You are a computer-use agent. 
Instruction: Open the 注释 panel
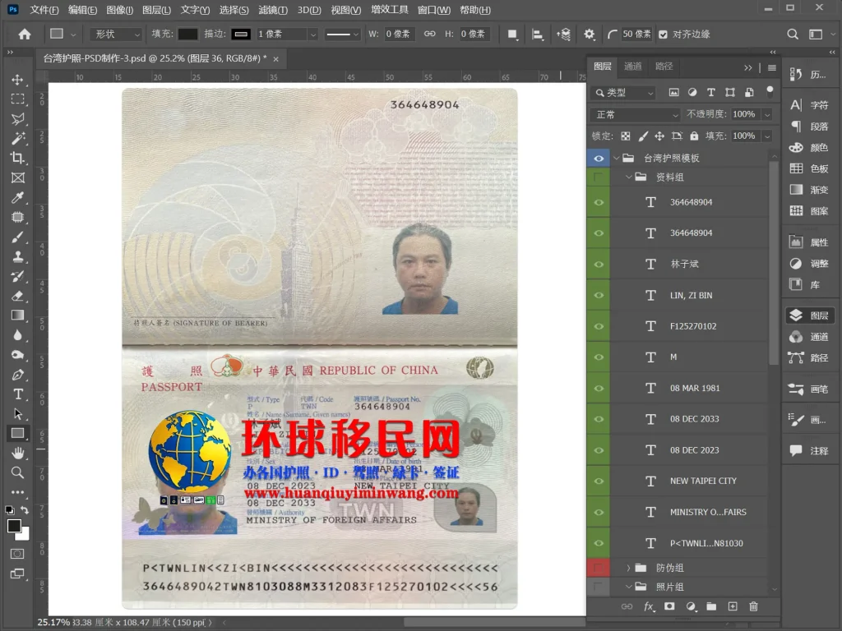coord(810,451)
